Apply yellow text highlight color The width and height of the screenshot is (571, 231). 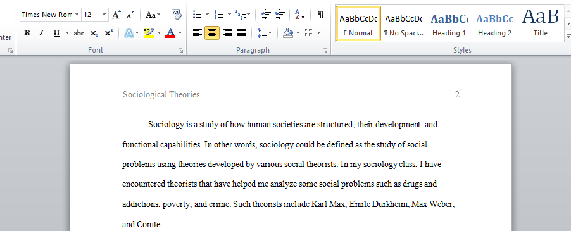(x=148, y=33)
